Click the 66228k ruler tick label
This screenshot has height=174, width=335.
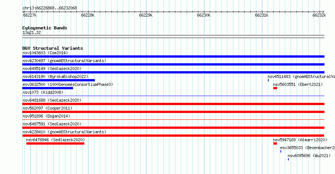pyautogui.click(x=88, y=15)
